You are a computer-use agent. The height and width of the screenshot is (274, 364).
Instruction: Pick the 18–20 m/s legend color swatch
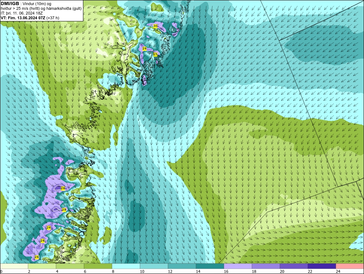click(266, 266)
